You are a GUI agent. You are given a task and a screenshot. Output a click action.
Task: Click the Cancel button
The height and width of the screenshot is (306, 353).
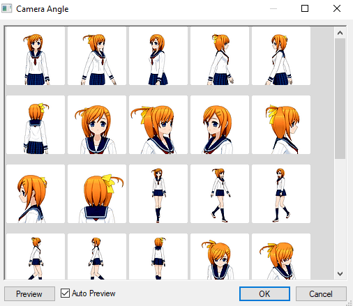(x=321, y=293)
